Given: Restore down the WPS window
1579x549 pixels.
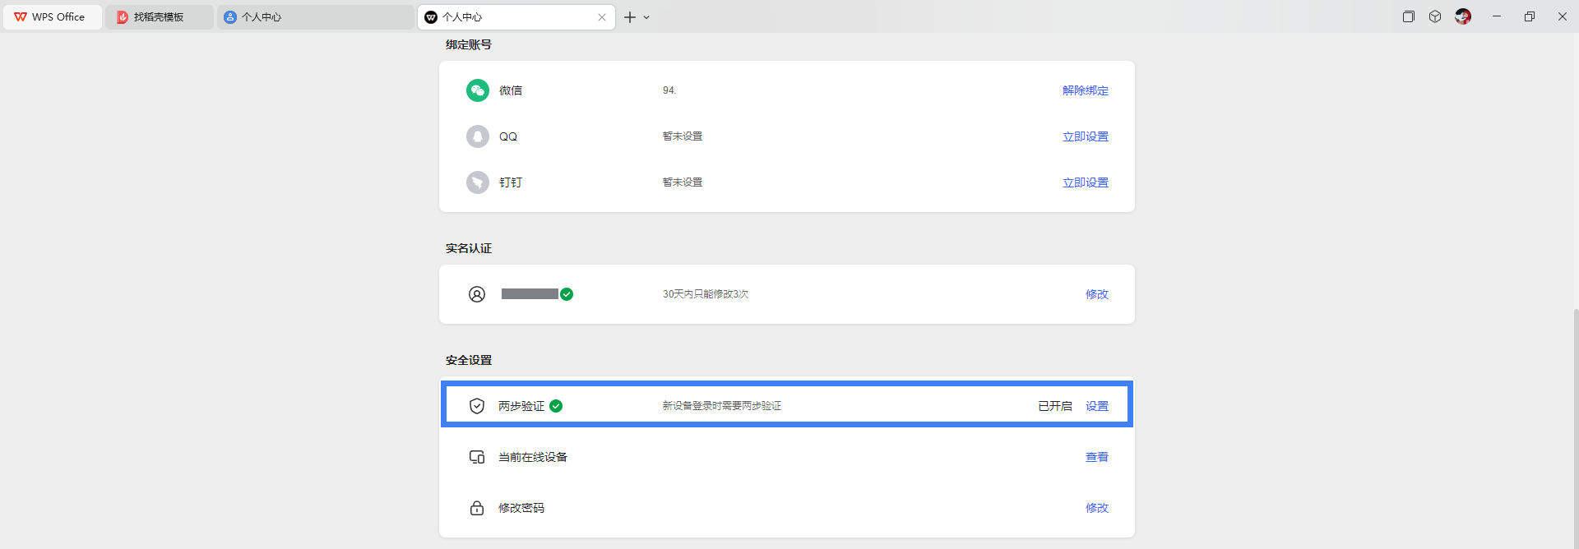Looking at the screenshot, I should pyautogui.click(x=1530, y=16).
